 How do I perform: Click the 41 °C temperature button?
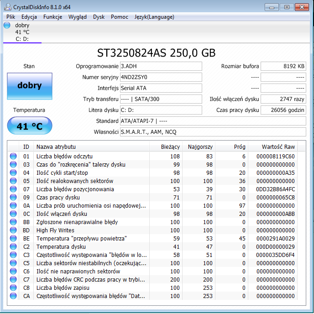click(30, 126)
